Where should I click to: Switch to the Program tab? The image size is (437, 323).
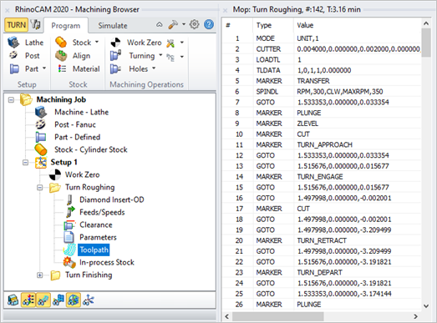66,26
